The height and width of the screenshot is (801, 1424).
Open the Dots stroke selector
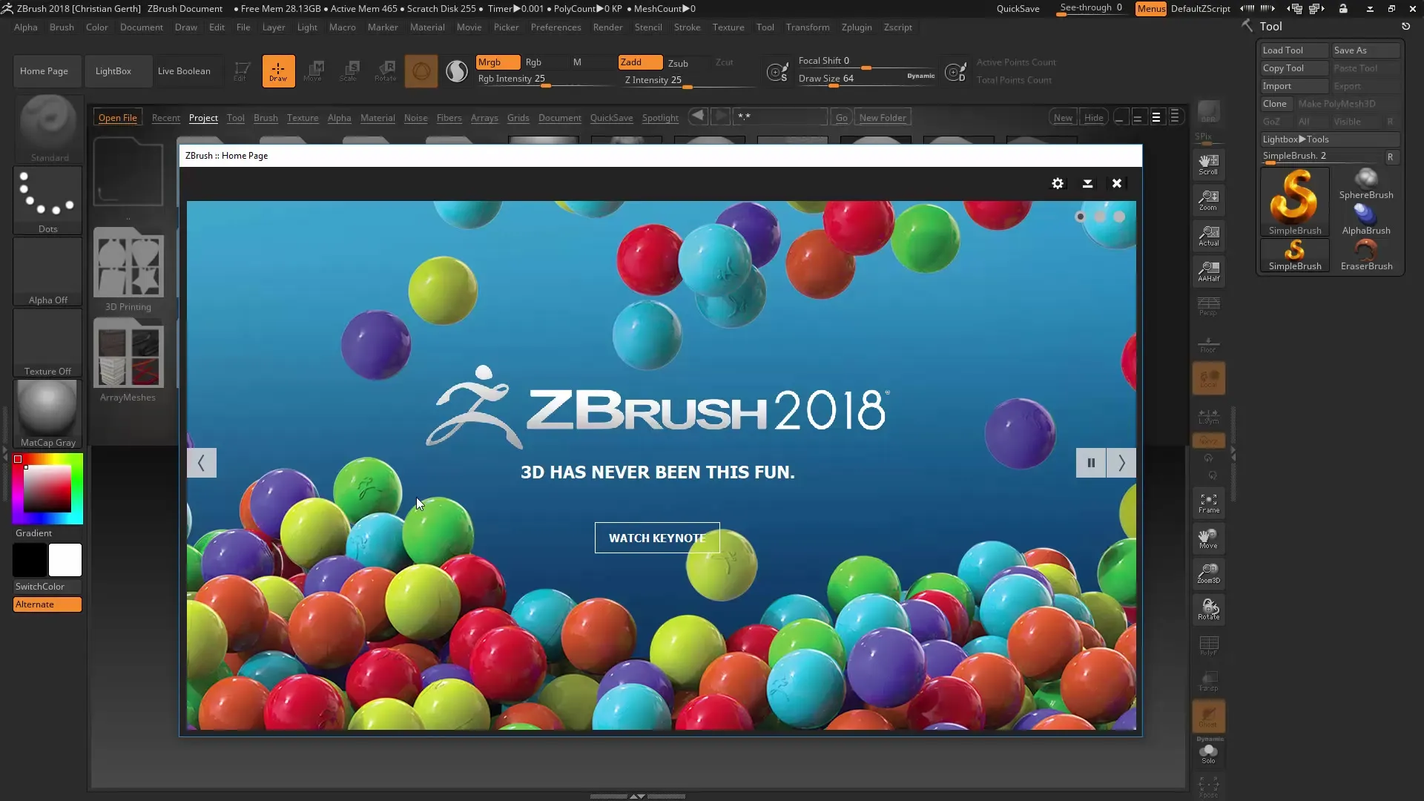47,200
